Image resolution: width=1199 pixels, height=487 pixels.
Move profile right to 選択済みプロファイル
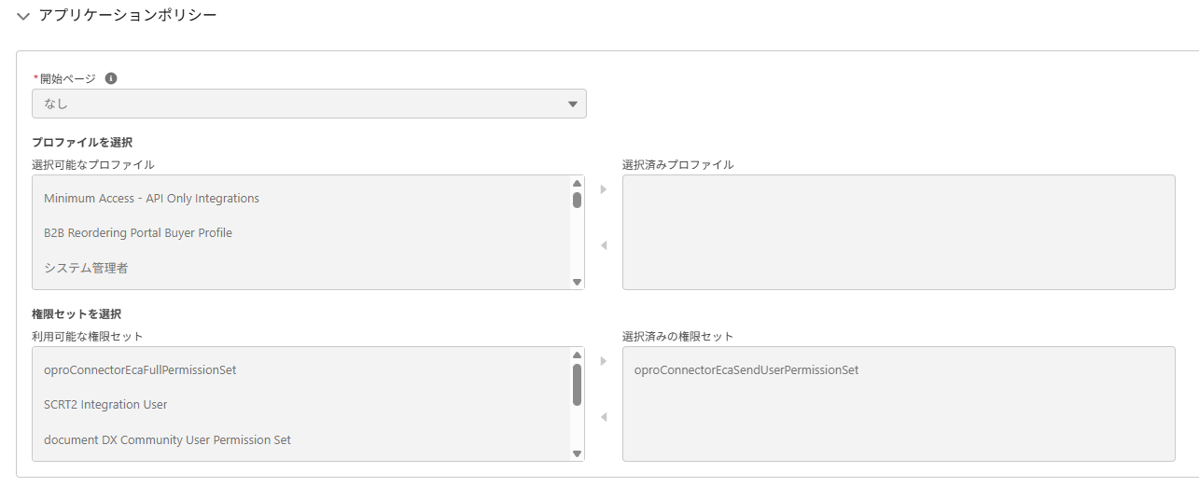point(603,189)
